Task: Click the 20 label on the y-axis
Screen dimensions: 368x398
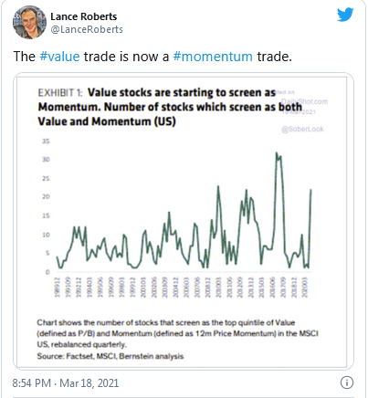Action: click(46, 197)
